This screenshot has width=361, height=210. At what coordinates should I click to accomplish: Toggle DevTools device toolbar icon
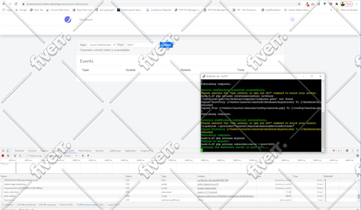tap(8, 150)
